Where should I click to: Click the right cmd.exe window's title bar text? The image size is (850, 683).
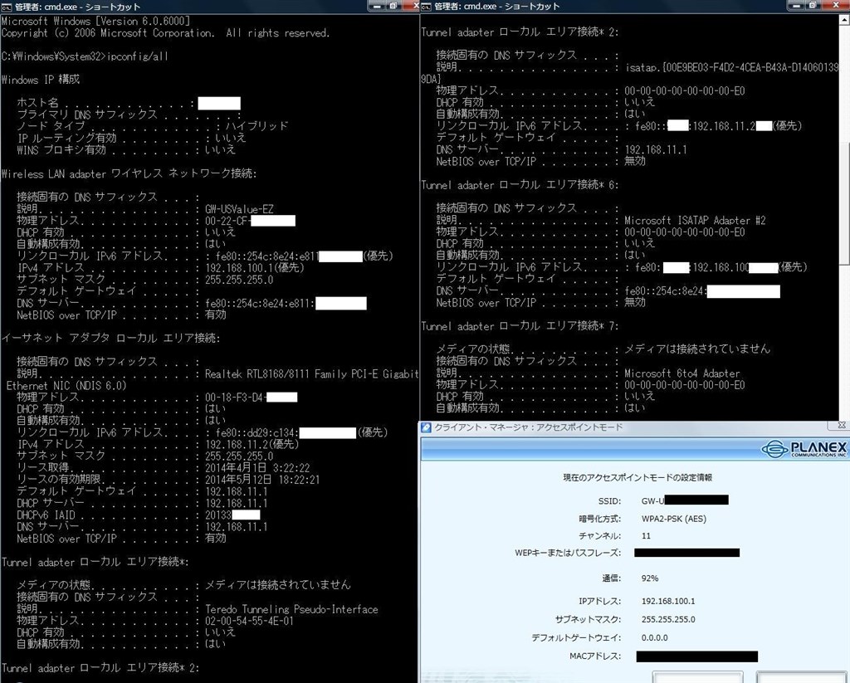[x=497, y=7]
